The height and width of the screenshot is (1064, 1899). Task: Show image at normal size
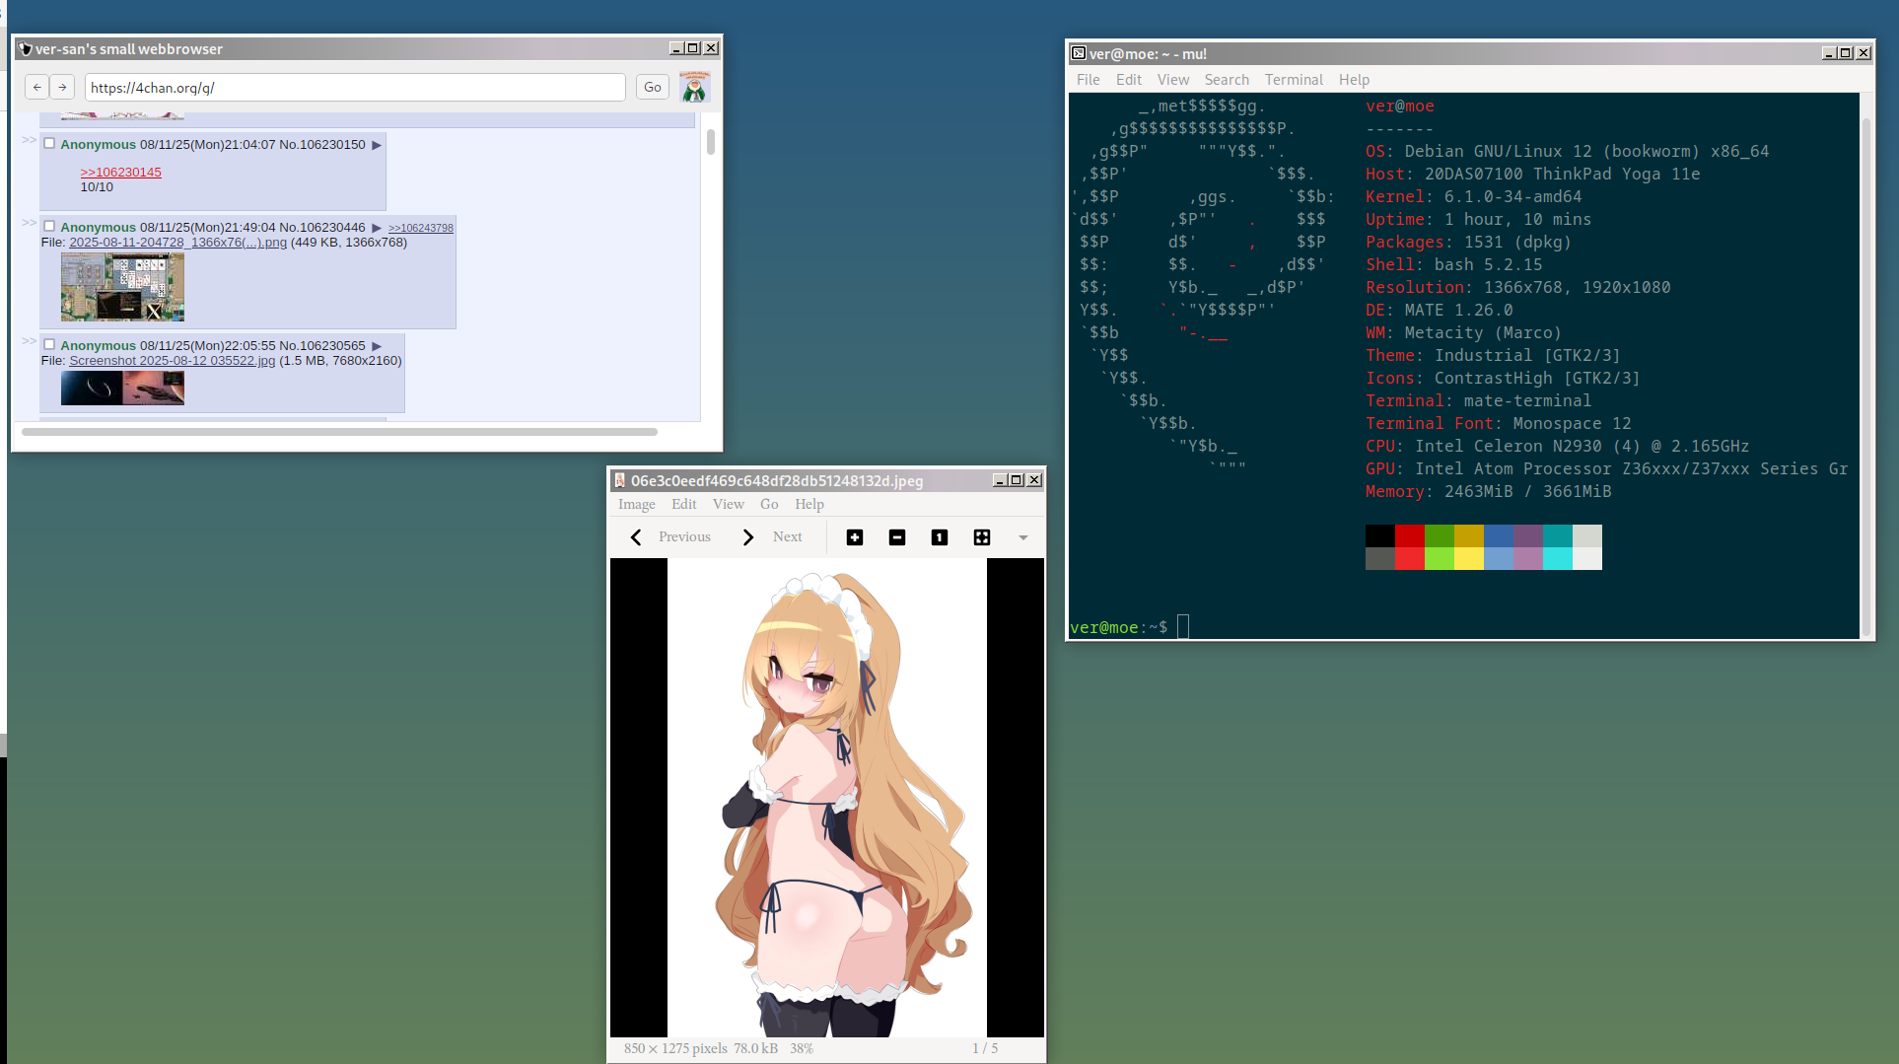tap(940, 537)
